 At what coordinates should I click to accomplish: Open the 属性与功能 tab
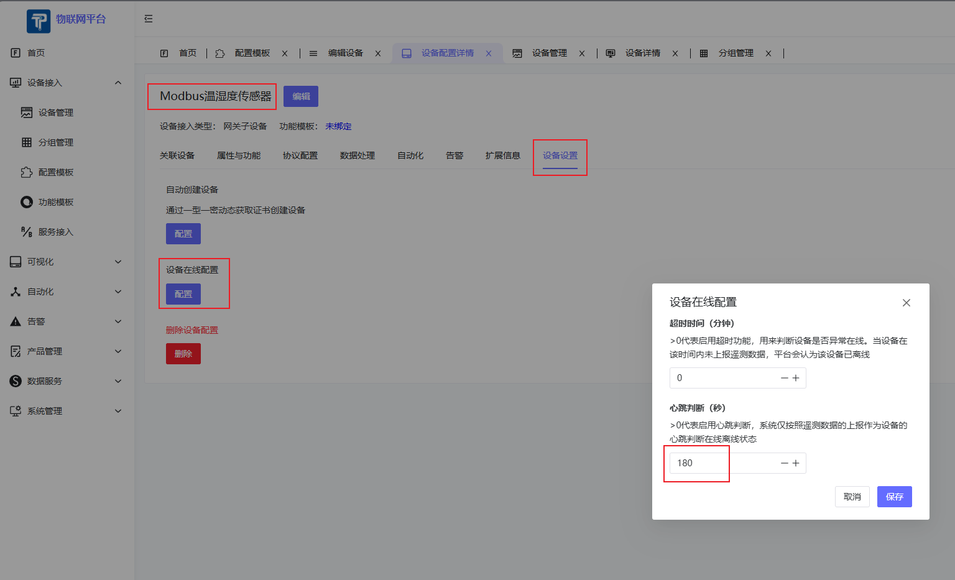239,155
